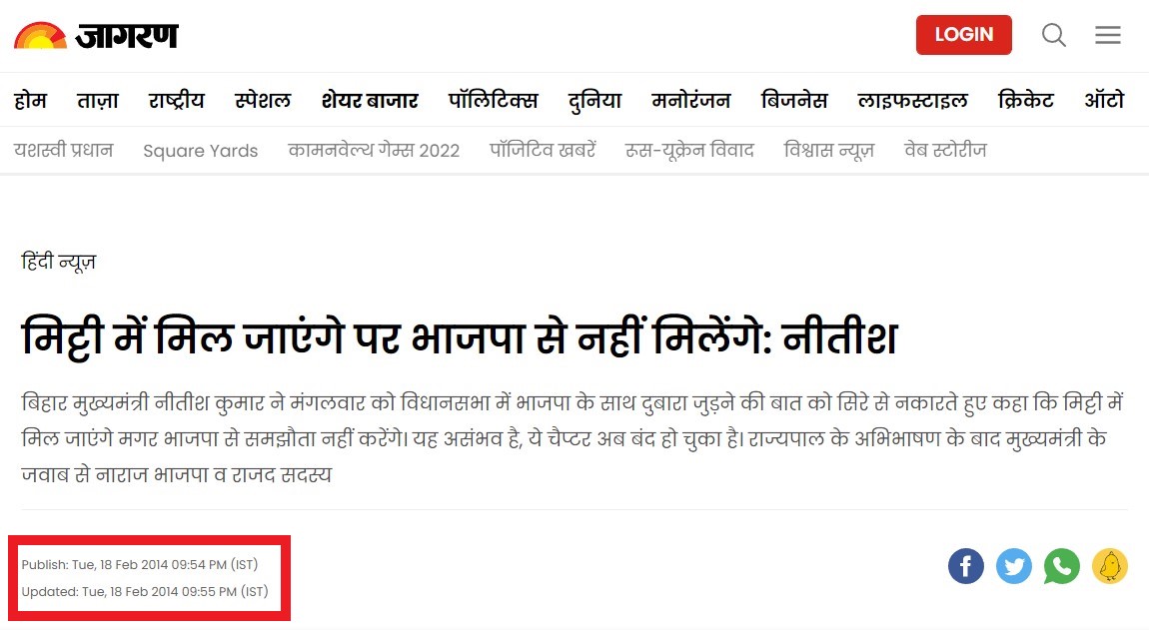Go to राष्ट्रीय section

(x=177, y=100)
